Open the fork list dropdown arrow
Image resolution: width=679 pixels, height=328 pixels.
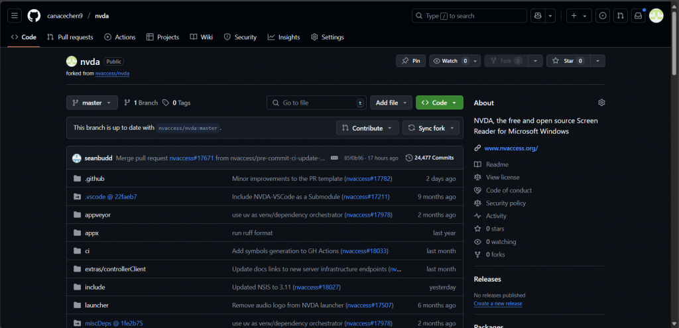pyautogui.click(x=536, y=61)
